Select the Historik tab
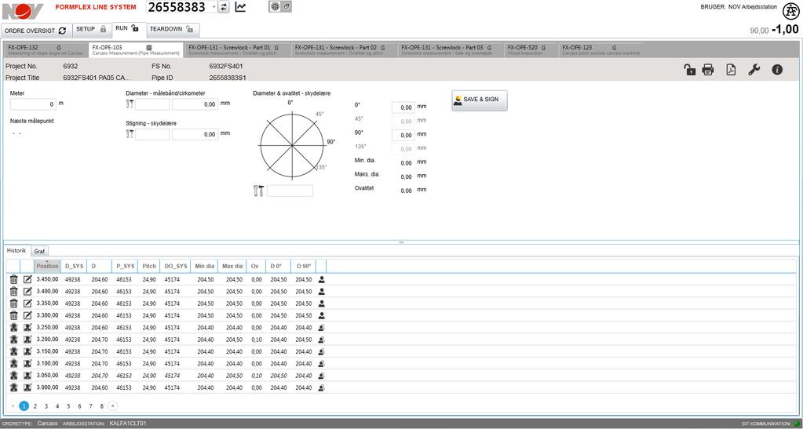The width and height of the screenshot is (803, 429). (16, 250)
